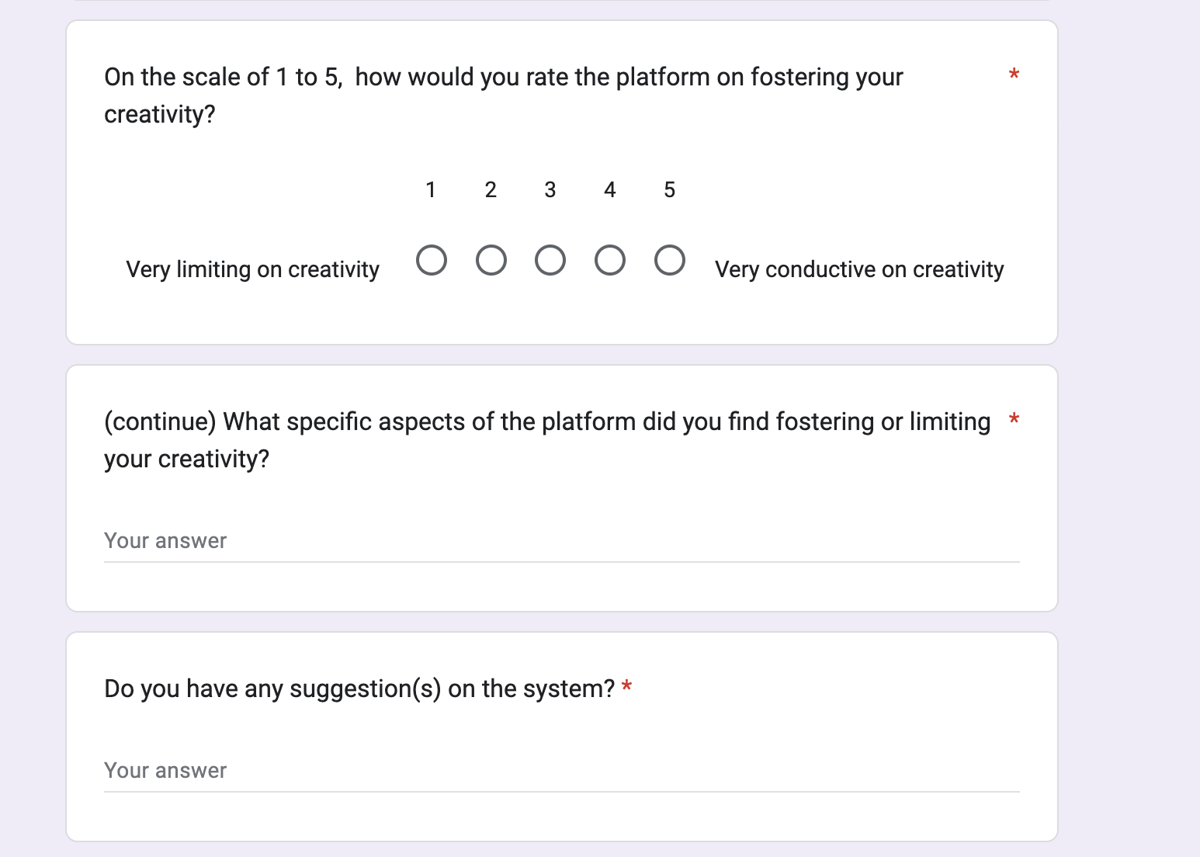Click the required asterisk beside the suggestions question
Image resolution: width=1200 pixels, height=857 pixels.
627,687
